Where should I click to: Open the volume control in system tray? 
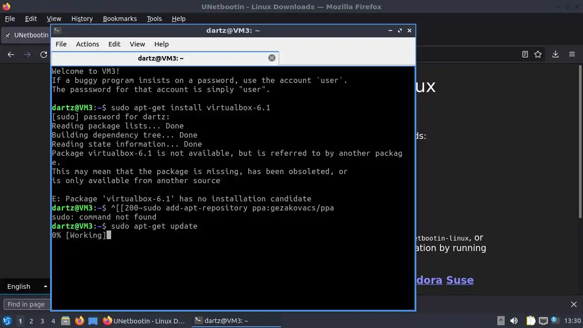tap(514, 321)
